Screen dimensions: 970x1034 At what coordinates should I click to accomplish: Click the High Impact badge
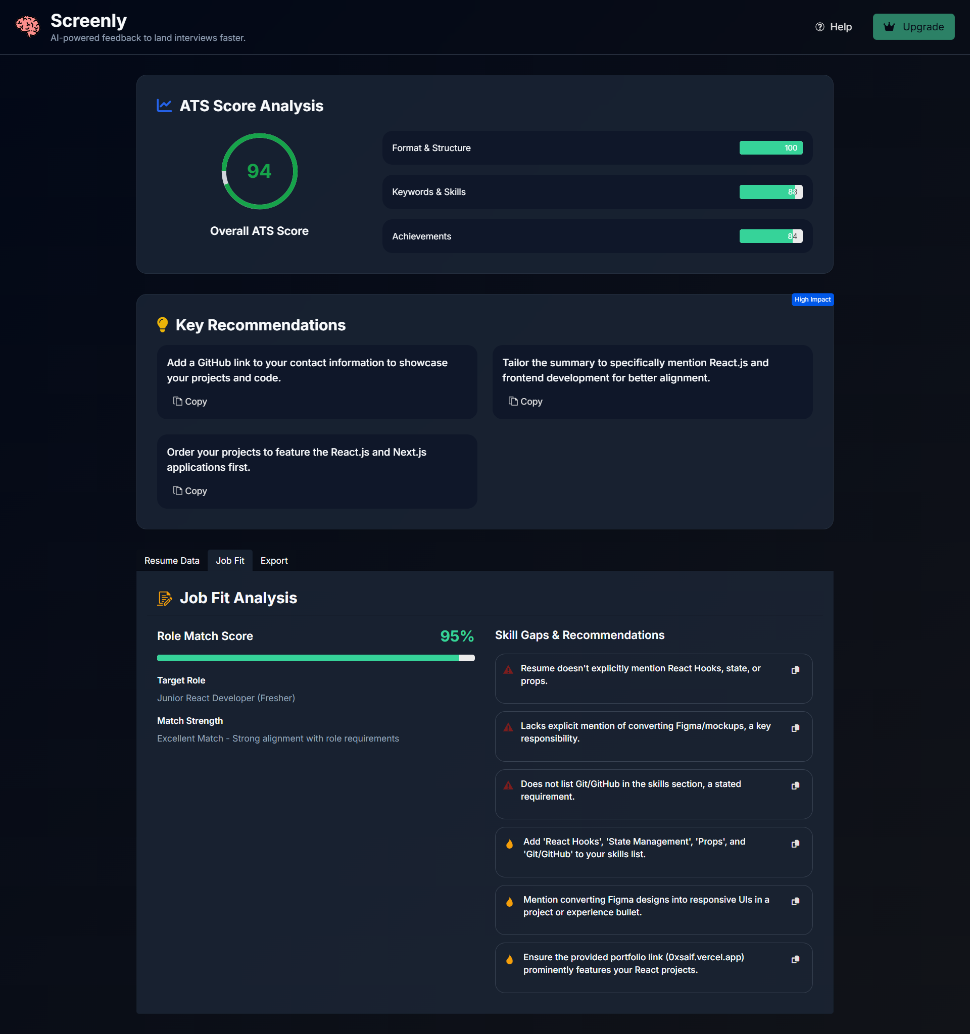pos(812,300)
